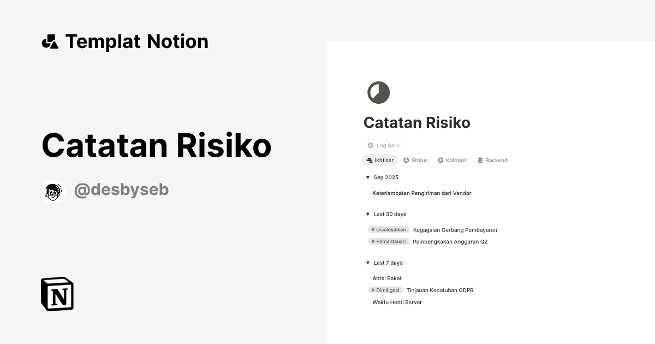Click the desbyseb avatar thumbnail
The image size is (655, 344).
53,191
